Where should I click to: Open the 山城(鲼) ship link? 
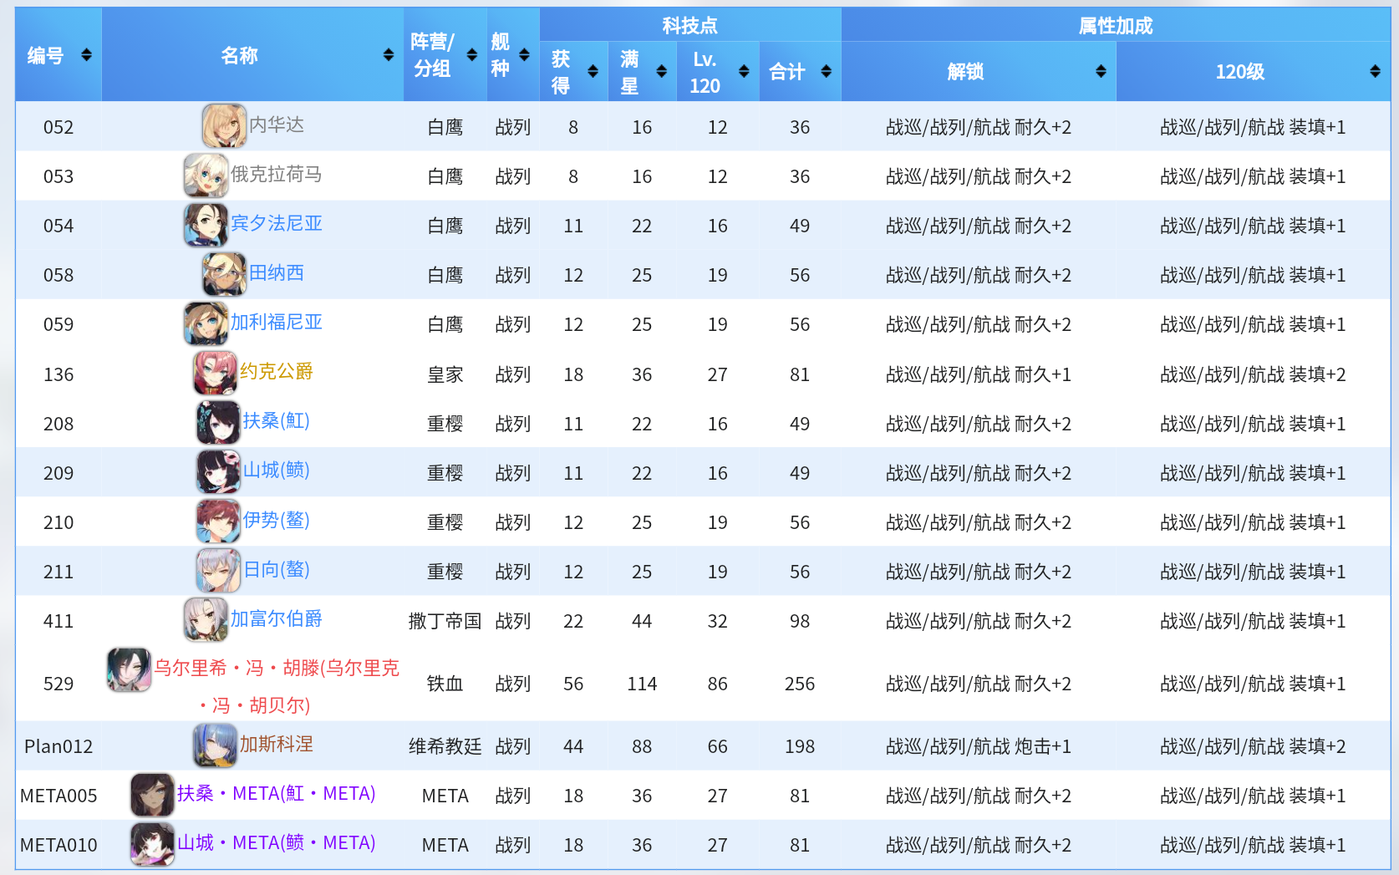277,470
